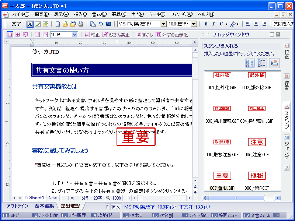Screen dimensions: 295x221
Task: Go to previous knowledge window page
Action: click(x=202, y=34)
